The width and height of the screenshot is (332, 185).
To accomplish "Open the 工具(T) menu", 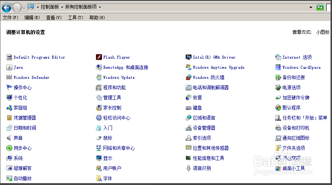I will tap(75, 18).
